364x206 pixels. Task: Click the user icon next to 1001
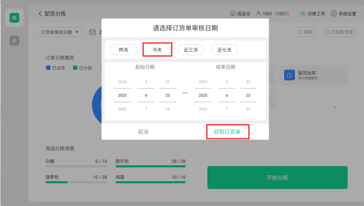258,14
